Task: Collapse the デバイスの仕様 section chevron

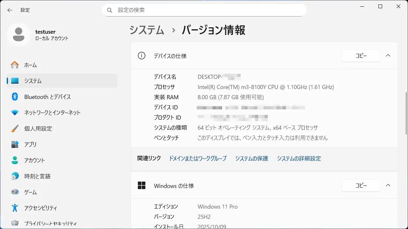Action: [x=388, y=56]
